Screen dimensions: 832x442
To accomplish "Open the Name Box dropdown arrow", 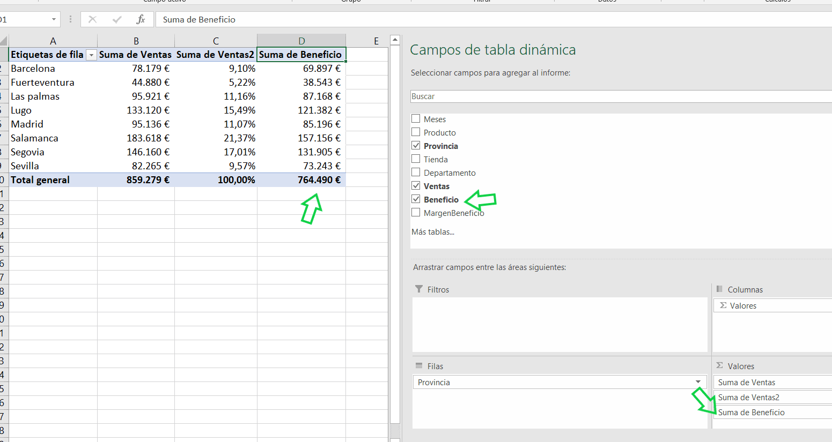I will 54,19.
